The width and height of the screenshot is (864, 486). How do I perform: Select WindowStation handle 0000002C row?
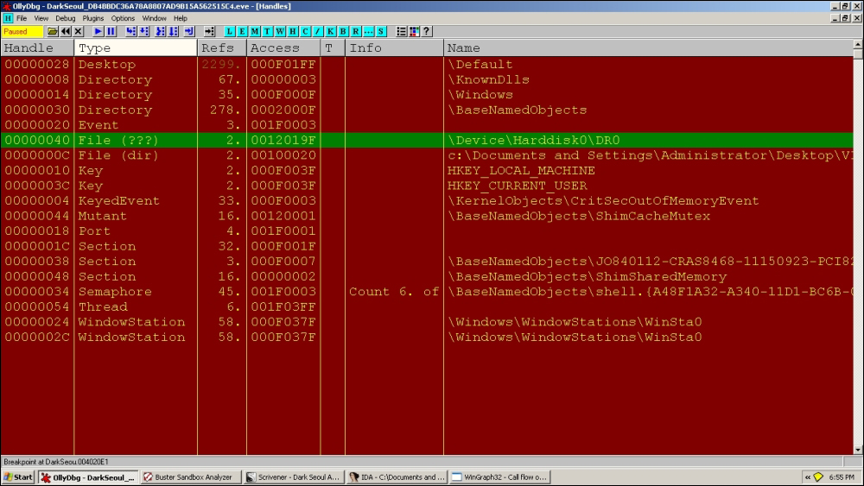[427, 337]
